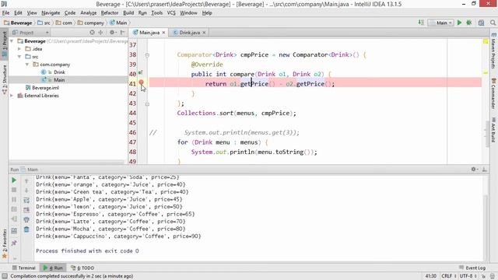Fold the code block at line 38
The height and width of the screenshot is (280, 498).
pyautogui.click(x=147, y=55)
